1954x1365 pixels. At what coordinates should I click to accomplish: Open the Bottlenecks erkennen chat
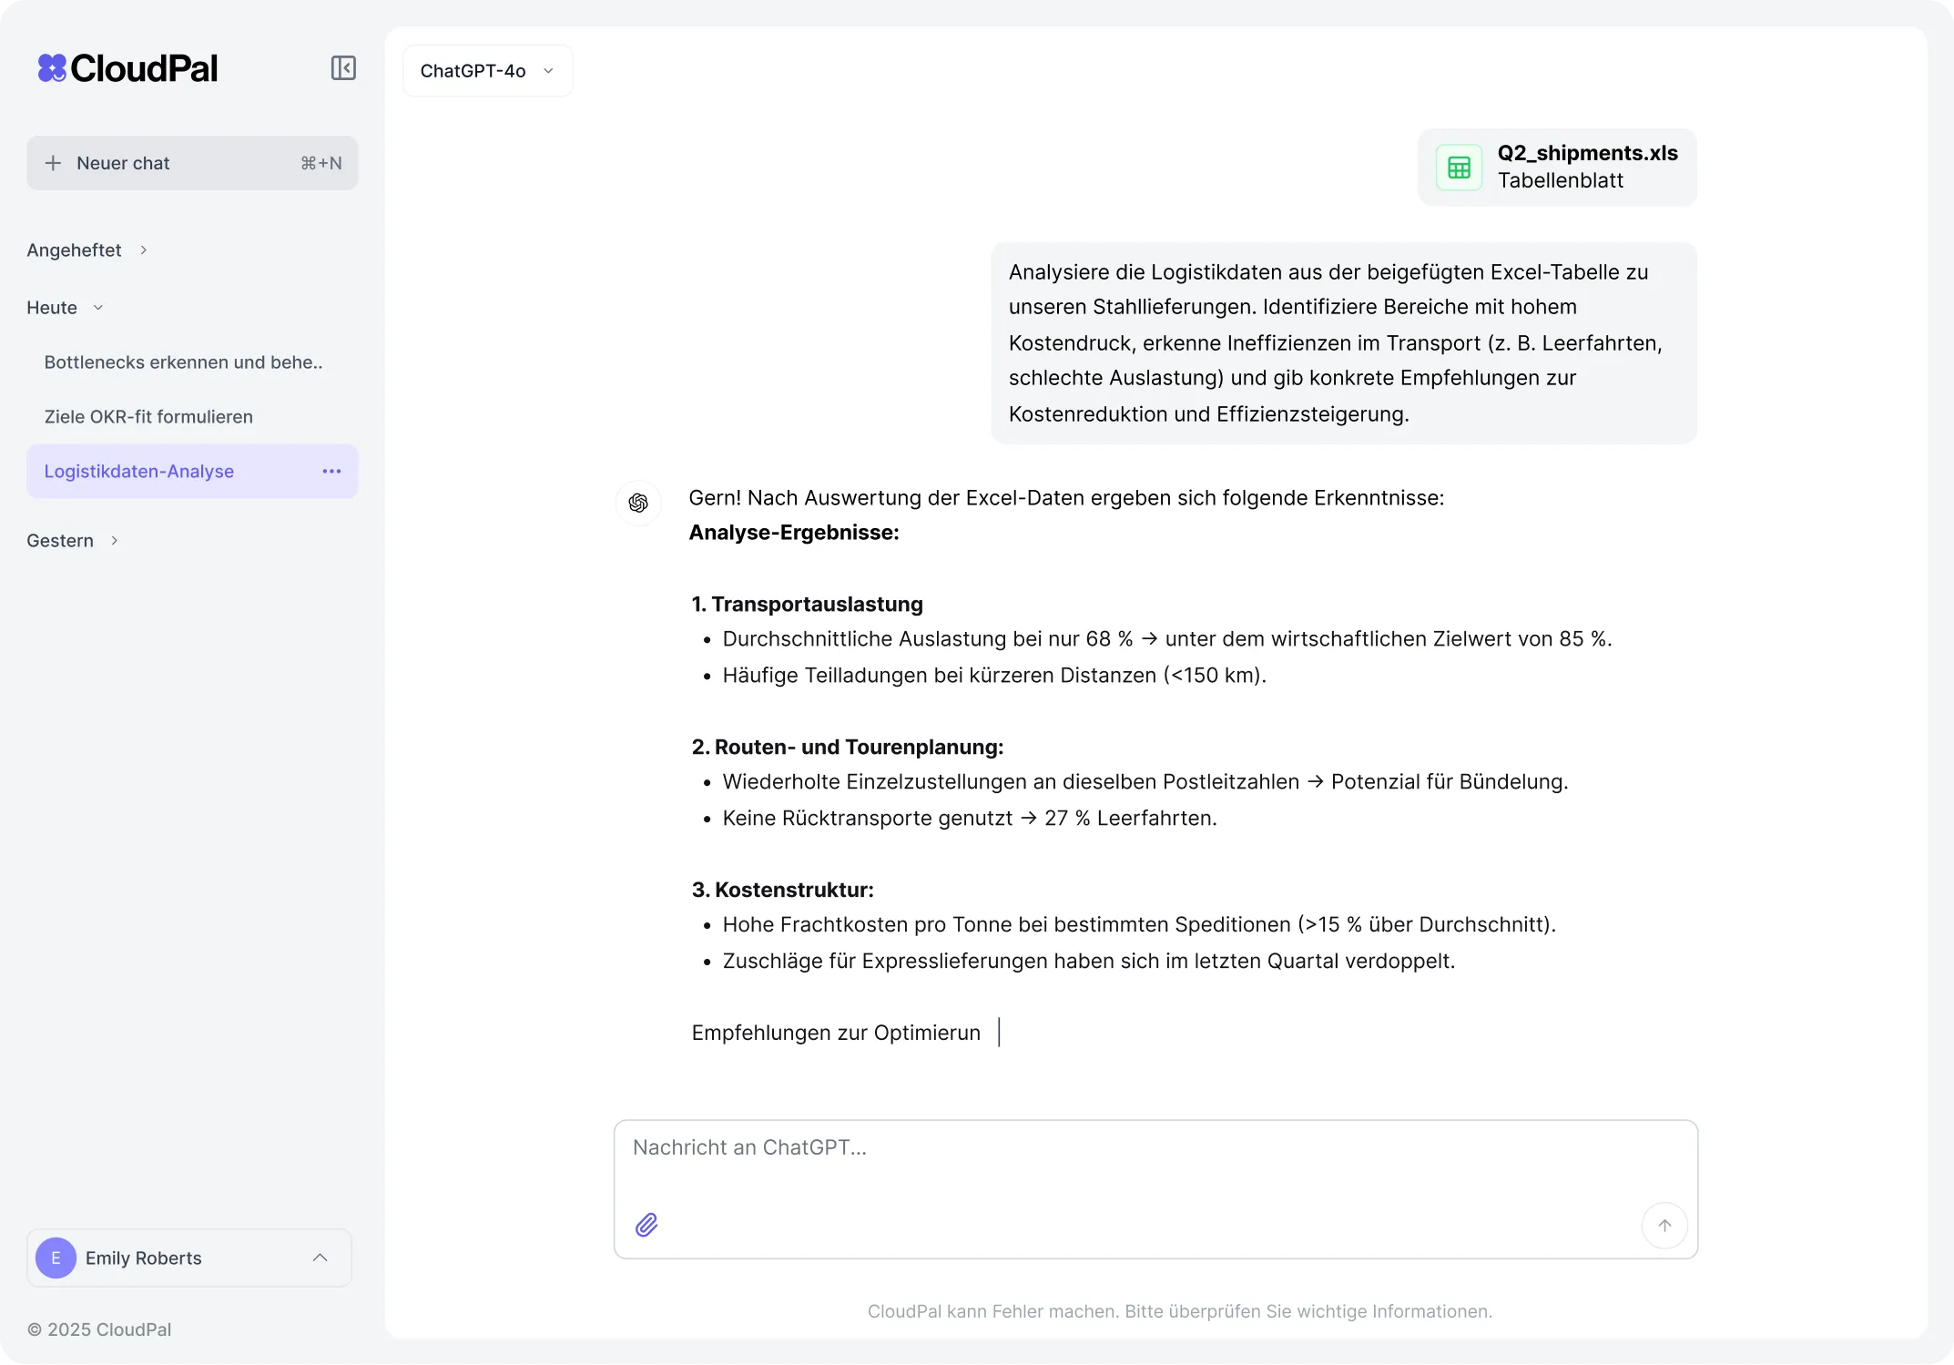pyautogui.click(x=183, y=362)
